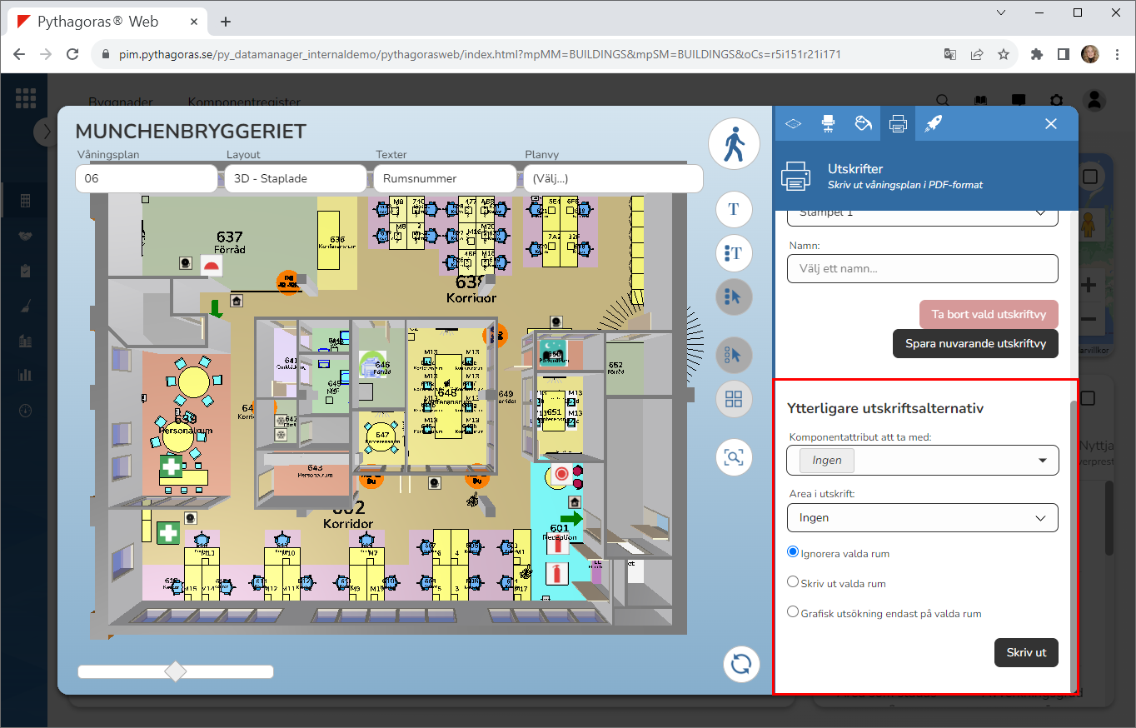Image resolution: width=1136 pixels, height=728 pixels.
Task: Switch to the printer Utskrifter tab
Action: click(898, 124)
